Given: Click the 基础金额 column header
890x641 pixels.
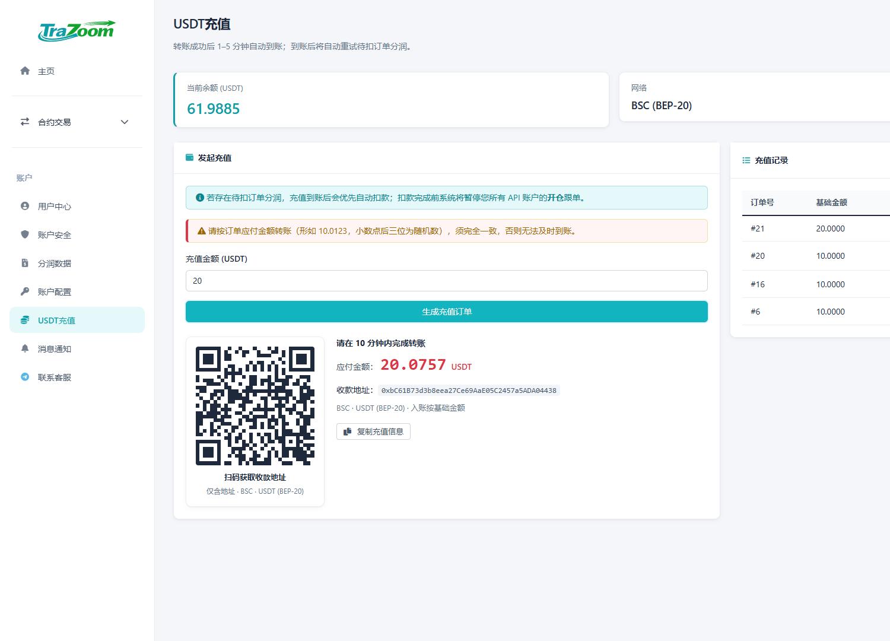Looking at the screenshot, I should (x=831, y=202).
